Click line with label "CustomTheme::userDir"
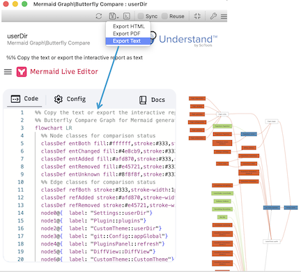 point(101,228)
